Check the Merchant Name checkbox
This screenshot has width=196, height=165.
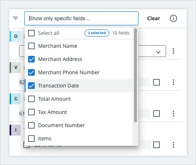(x=31, y=46)
